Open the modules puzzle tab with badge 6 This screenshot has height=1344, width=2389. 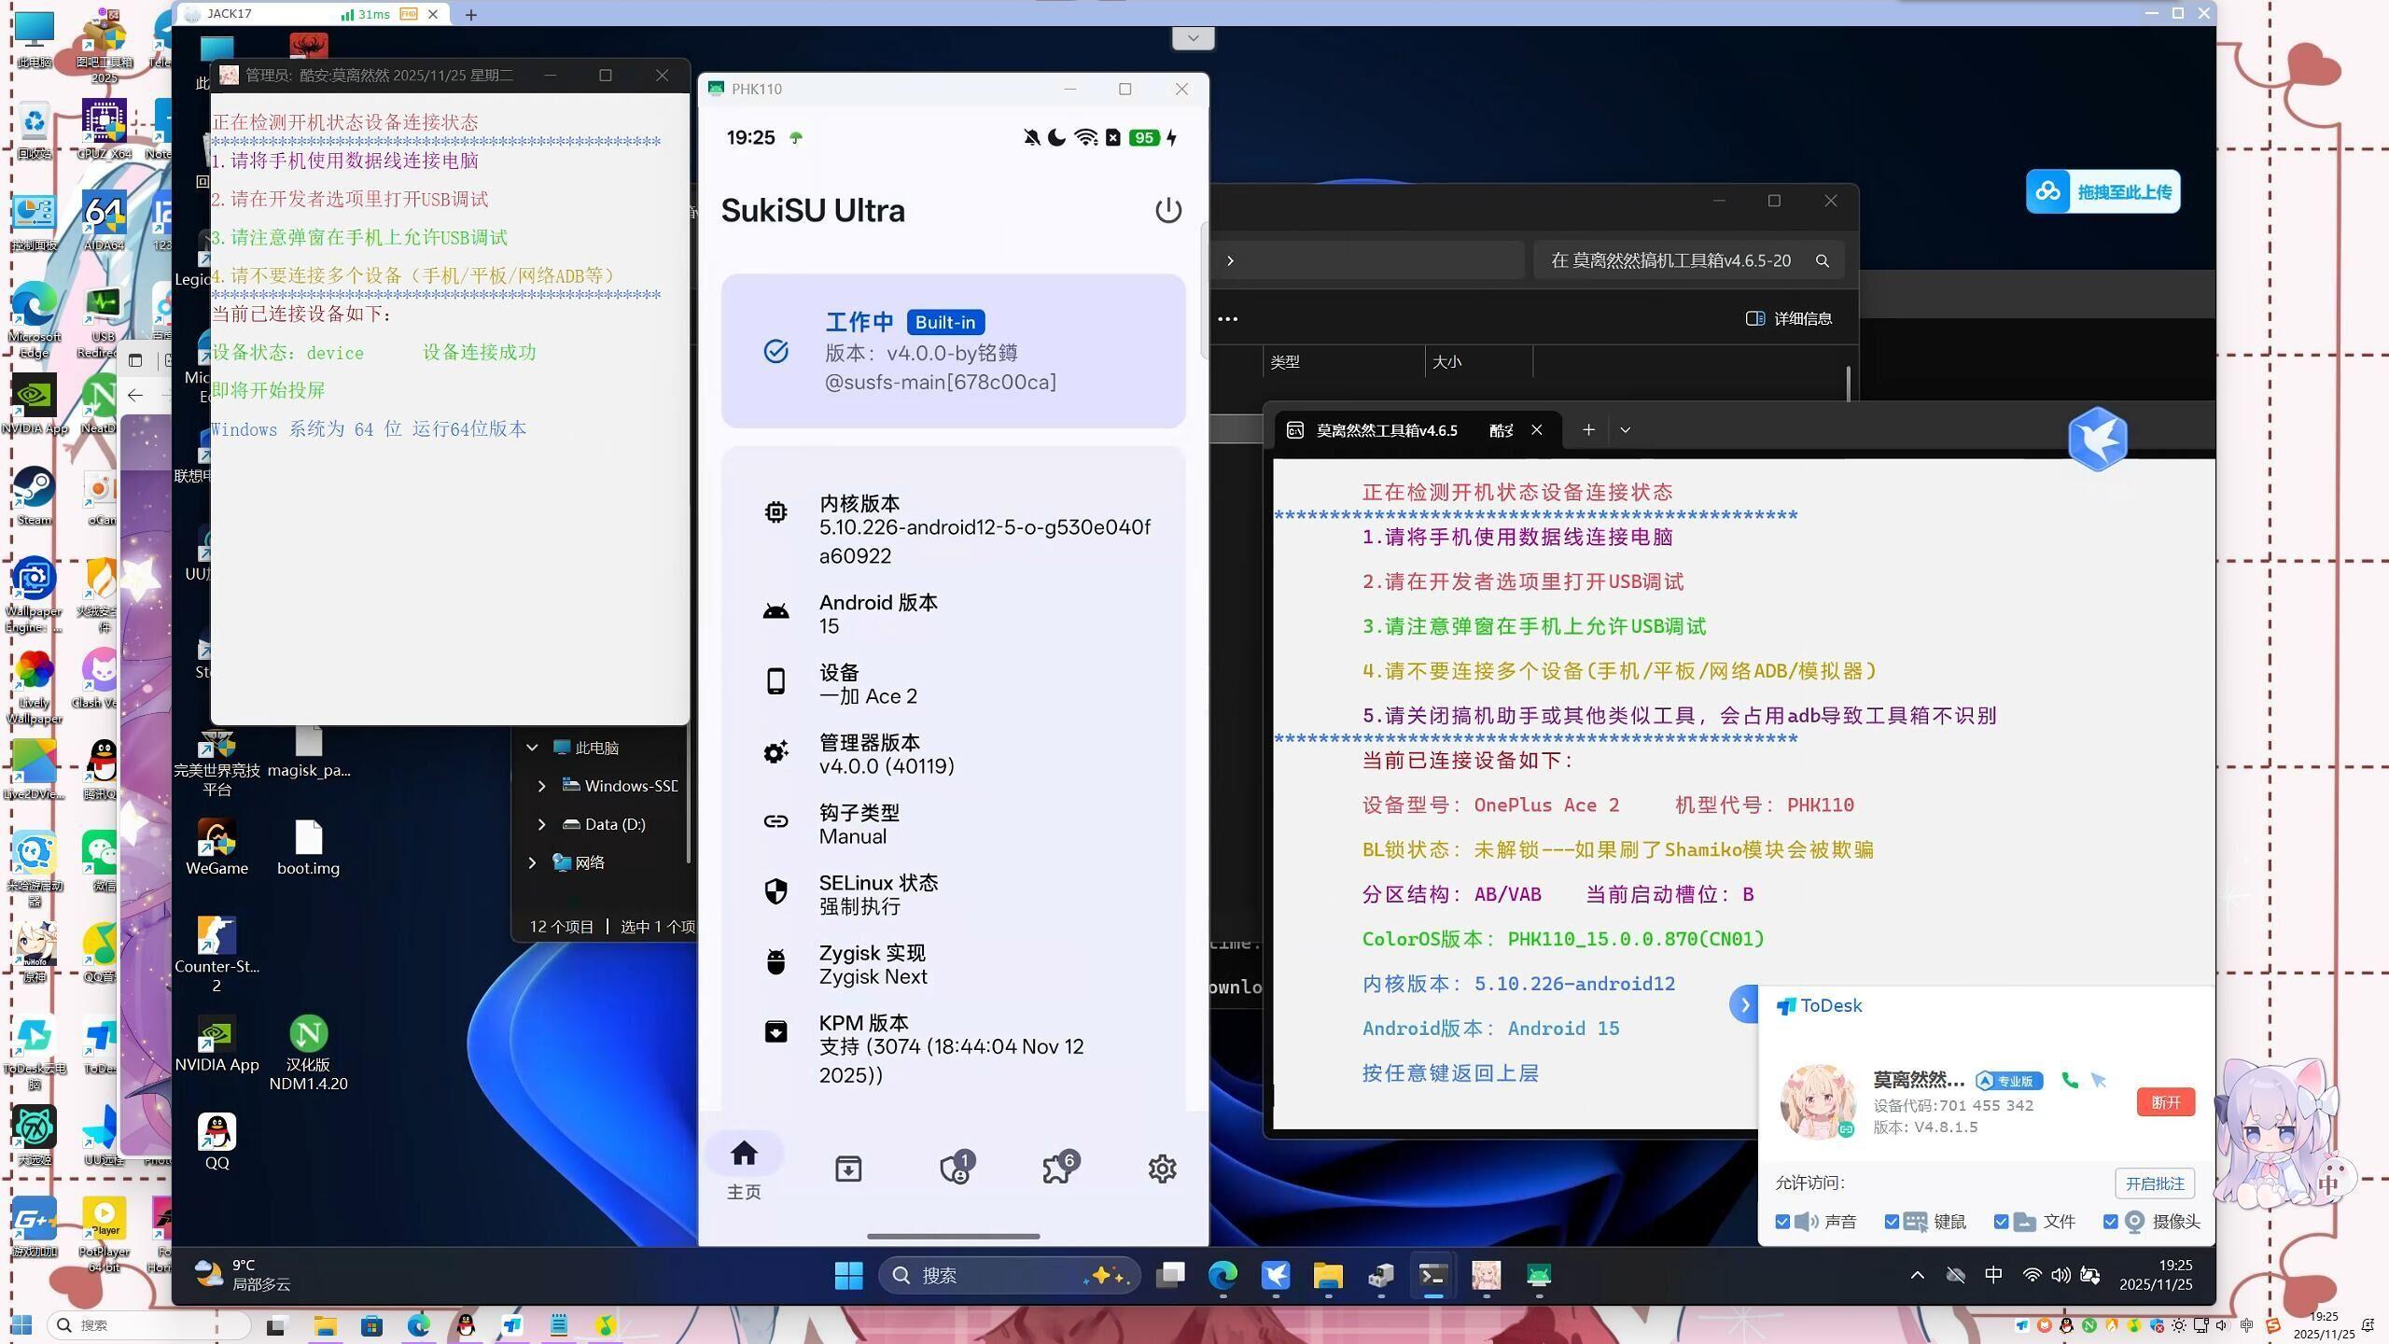1059,1167
